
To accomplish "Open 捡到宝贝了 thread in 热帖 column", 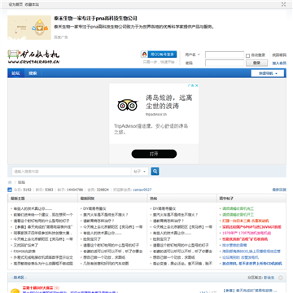I will 162,239.
